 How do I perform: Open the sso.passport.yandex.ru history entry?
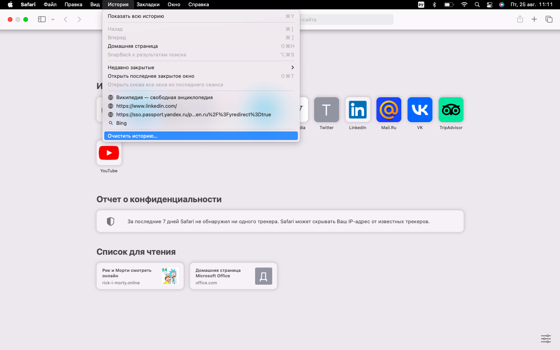point(201,115)
